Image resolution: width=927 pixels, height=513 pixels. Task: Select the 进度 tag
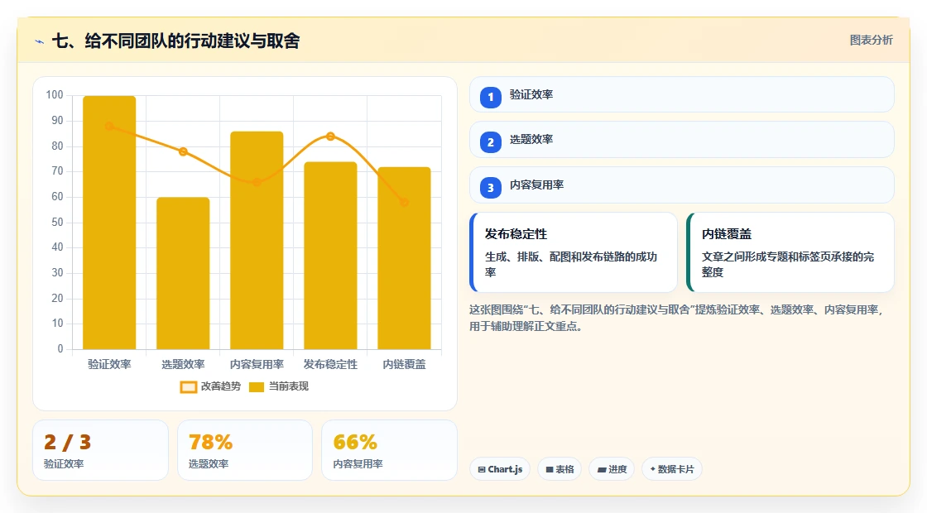tap(612, 469)
